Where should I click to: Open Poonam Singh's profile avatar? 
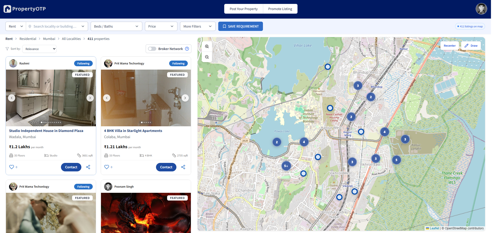pyautogui.click(x=108, y=187)
